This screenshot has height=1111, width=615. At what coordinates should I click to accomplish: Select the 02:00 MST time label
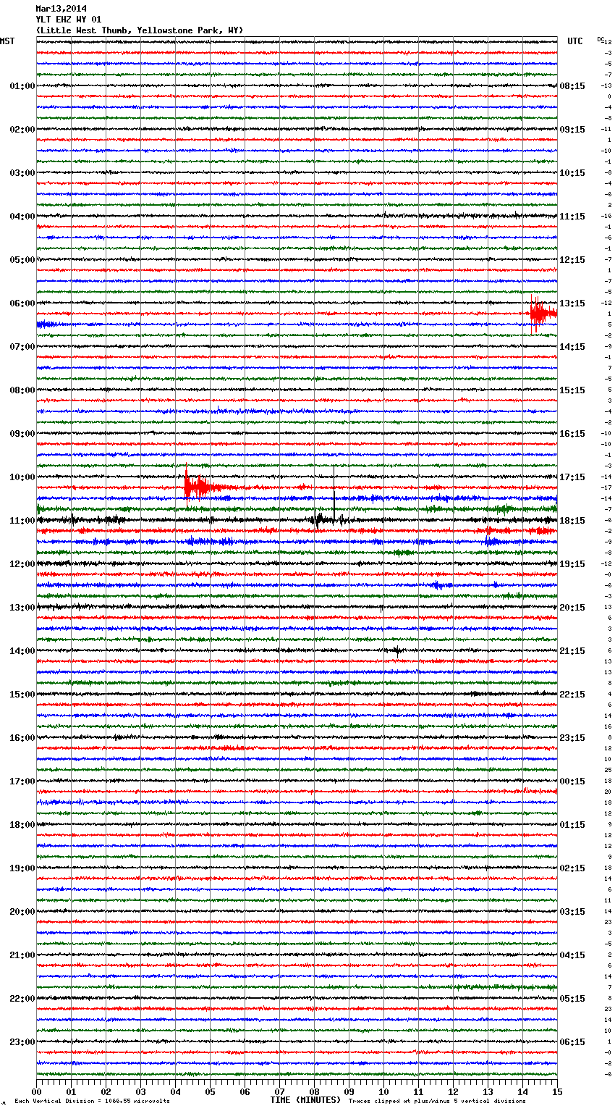(x=22, y=130)
